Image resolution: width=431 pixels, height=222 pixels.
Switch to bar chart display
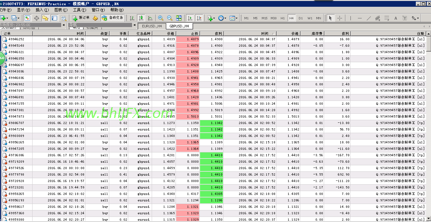[x=132, y=18]
